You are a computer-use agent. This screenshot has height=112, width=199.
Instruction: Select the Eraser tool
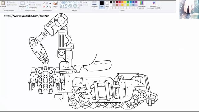pyautogui.click(x=44, y=7)
